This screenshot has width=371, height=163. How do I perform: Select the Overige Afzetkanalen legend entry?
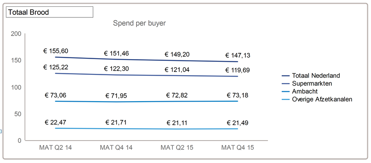point(317,99)
